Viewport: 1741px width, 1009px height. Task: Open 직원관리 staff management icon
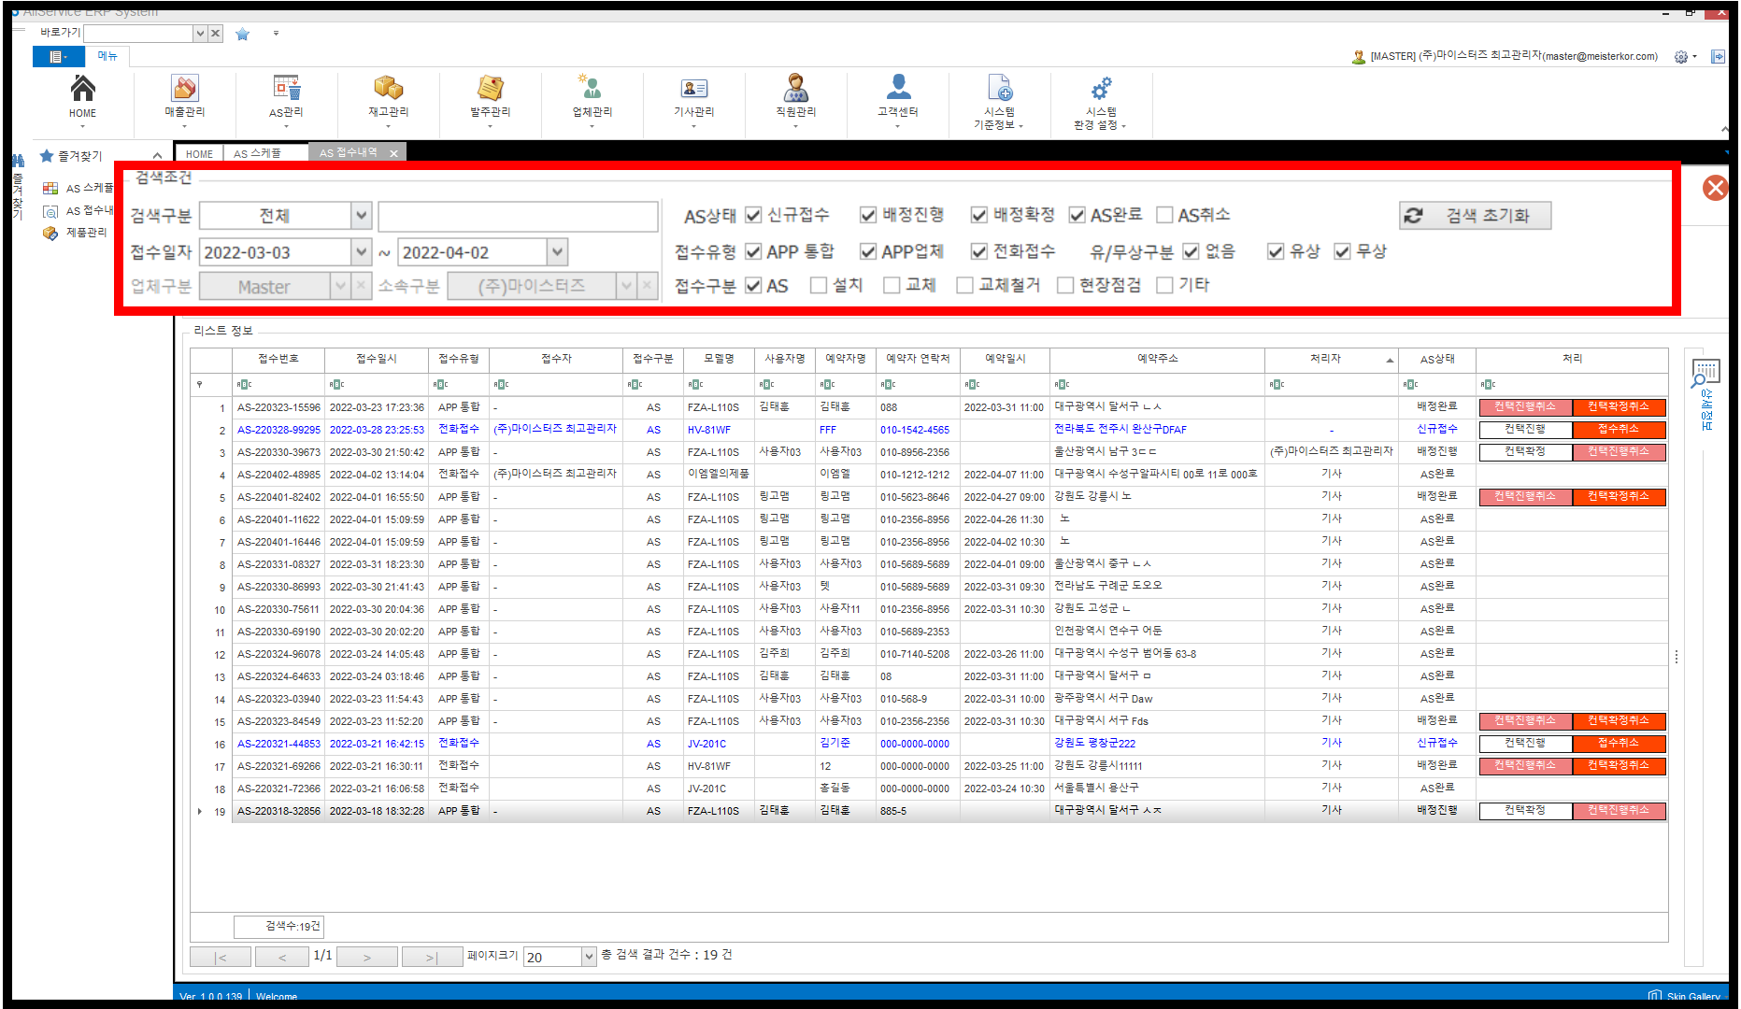pos(795,89)
